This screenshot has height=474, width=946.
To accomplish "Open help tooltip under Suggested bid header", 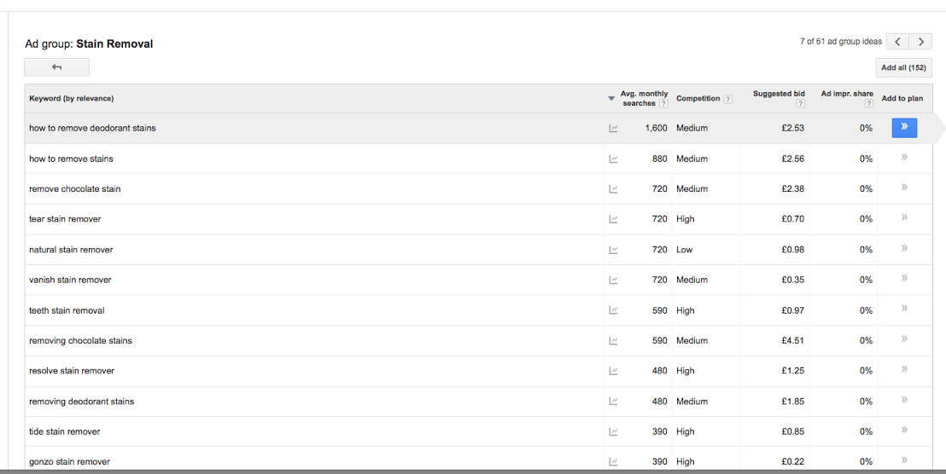I will [x=800, y=104].
